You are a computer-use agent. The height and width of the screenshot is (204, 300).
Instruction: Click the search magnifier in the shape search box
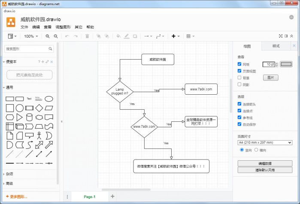tap(50, 49)
